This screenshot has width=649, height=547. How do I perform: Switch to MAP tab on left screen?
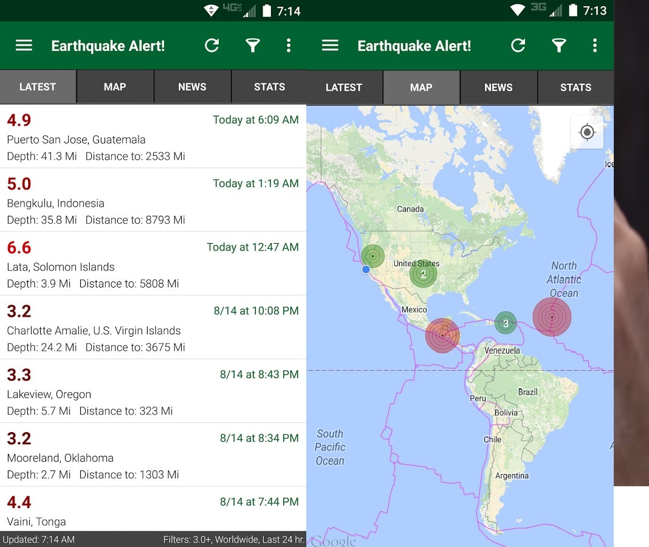115,86
